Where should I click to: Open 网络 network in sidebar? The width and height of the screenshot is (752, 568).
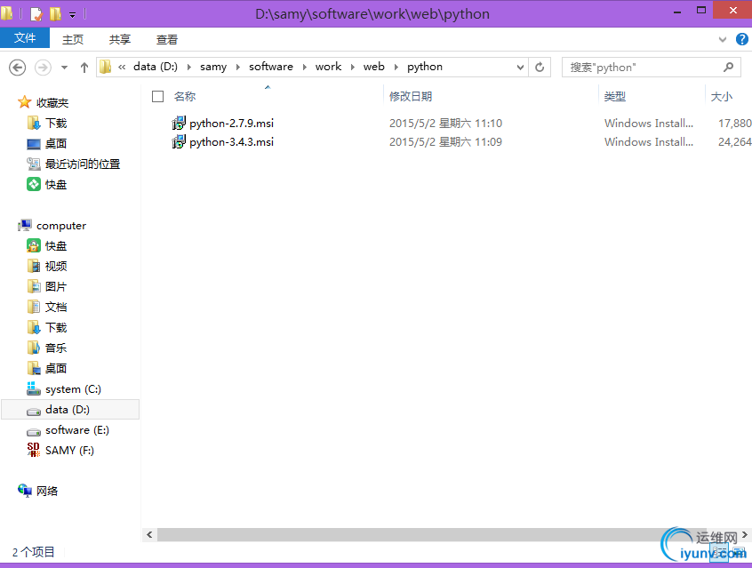pos(46,491)
